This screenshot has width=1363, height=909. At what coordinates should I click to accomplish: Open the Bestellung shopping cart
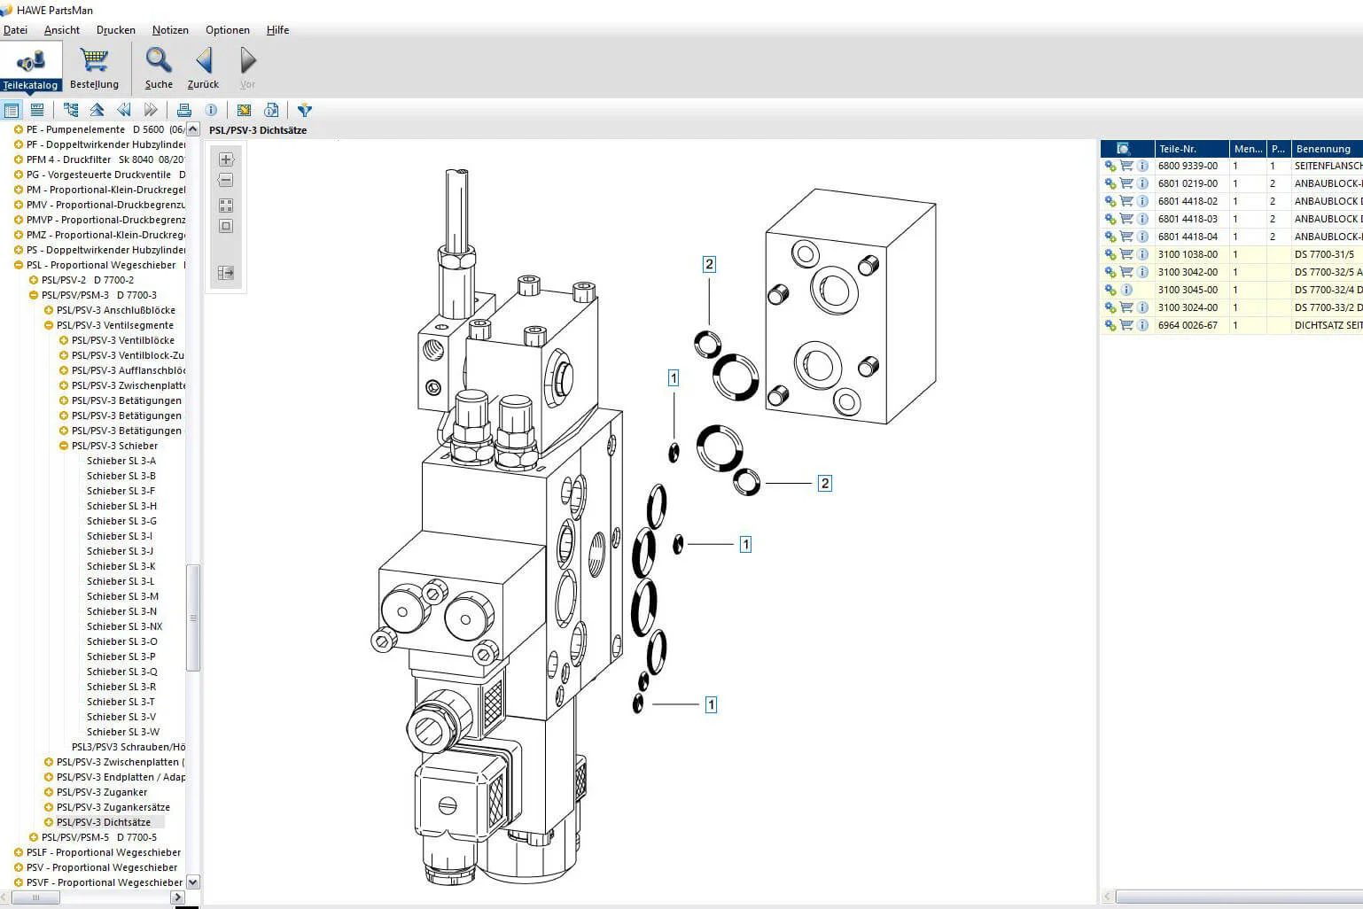tap(94, 67)
